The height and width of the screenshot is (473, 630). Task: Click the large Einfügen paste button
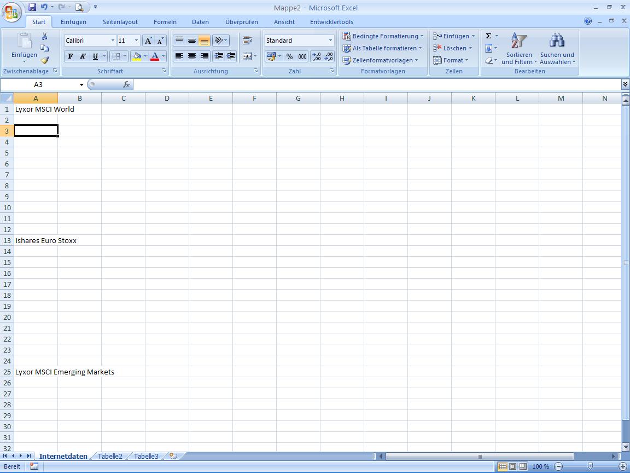pos(24,48)
